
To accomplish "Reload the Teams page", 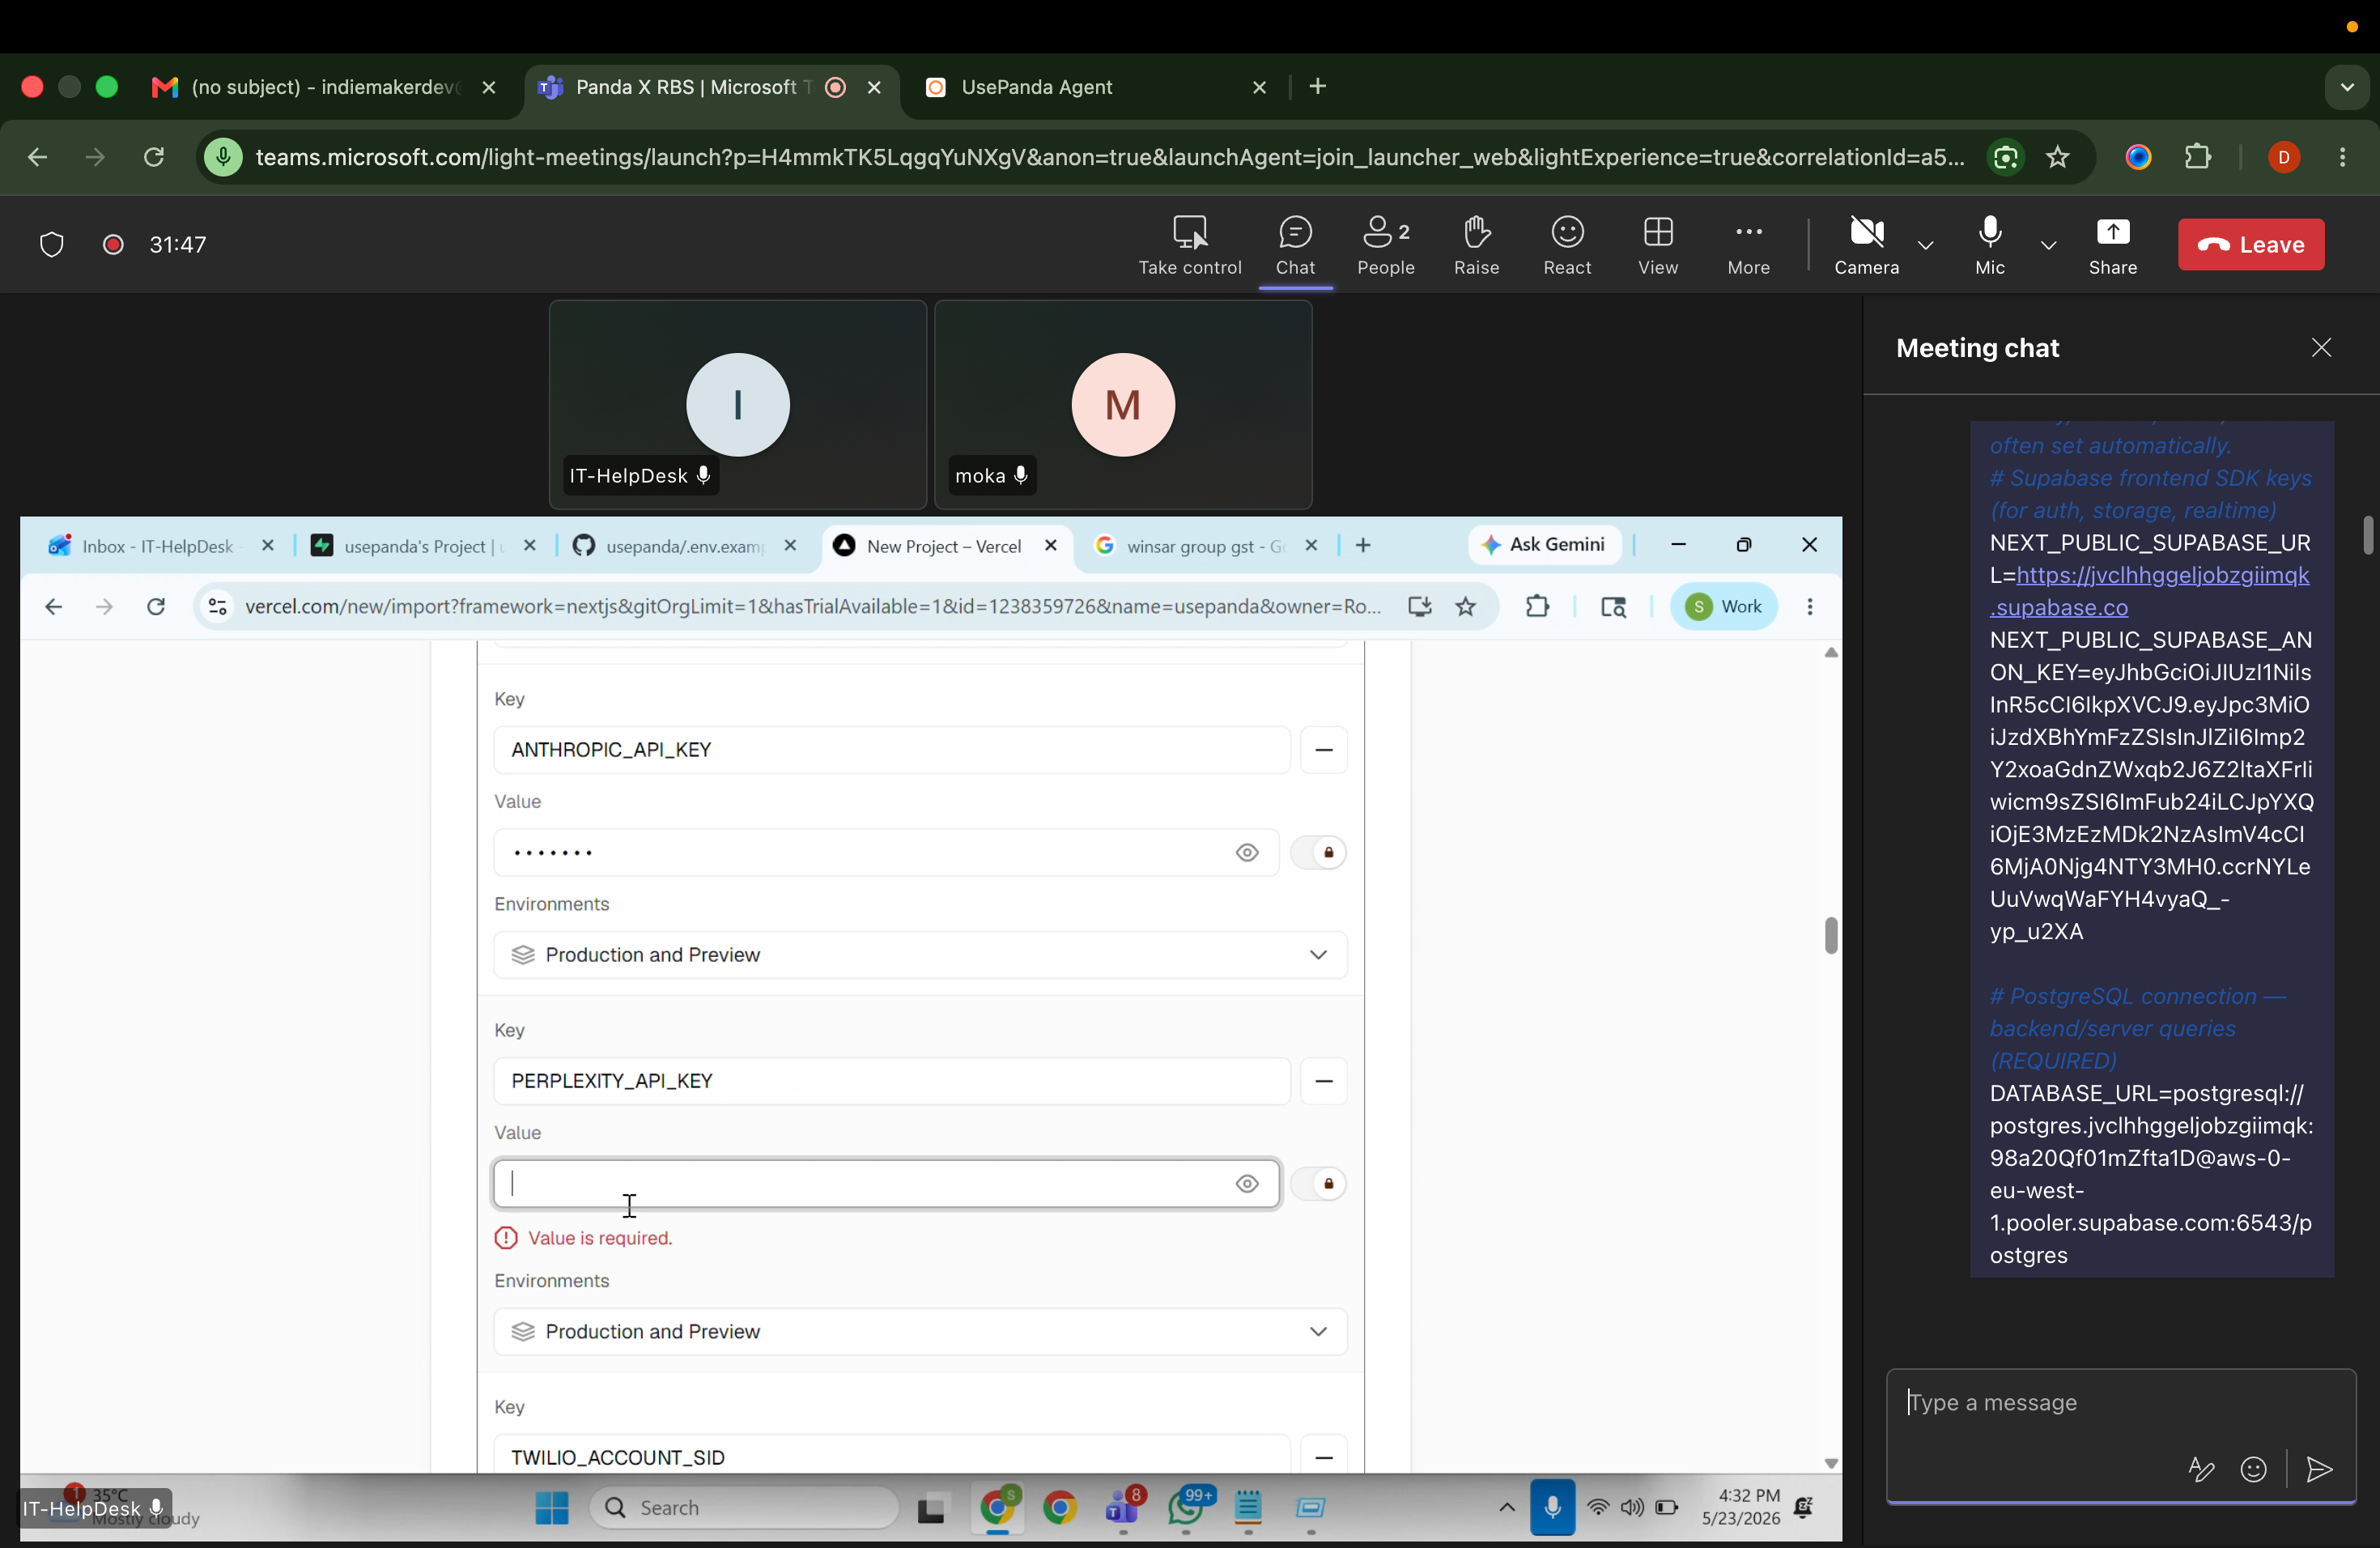I will click(x=154, y=157).
